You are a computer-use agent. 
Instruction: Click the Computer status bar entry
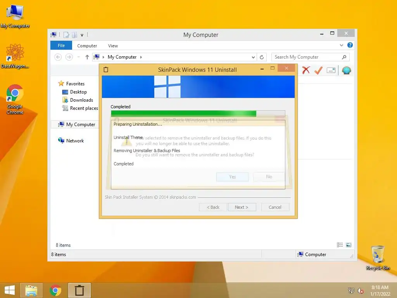pyautogui.click(x=312, y=255)
